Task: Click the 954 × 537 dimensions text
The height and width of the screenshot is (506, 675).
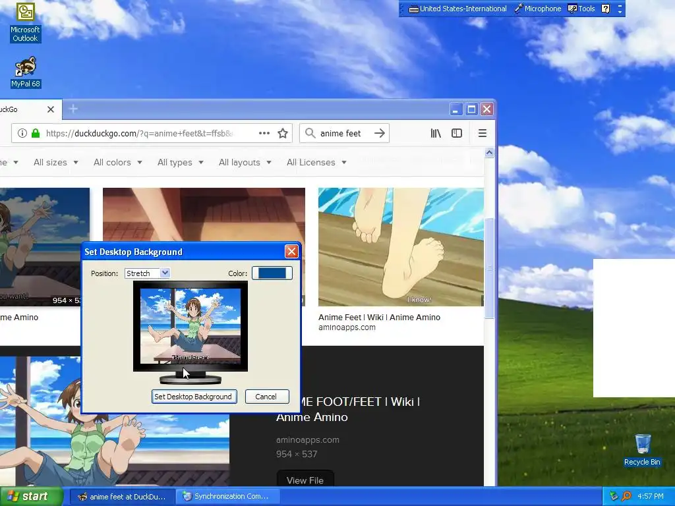Action: [x=297, y=454]
